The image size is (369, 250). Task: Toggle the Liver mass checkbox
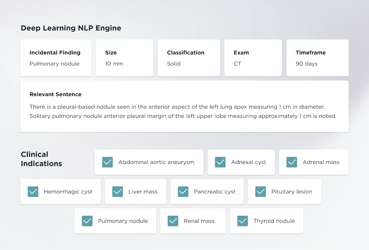[x=118, y=192]
